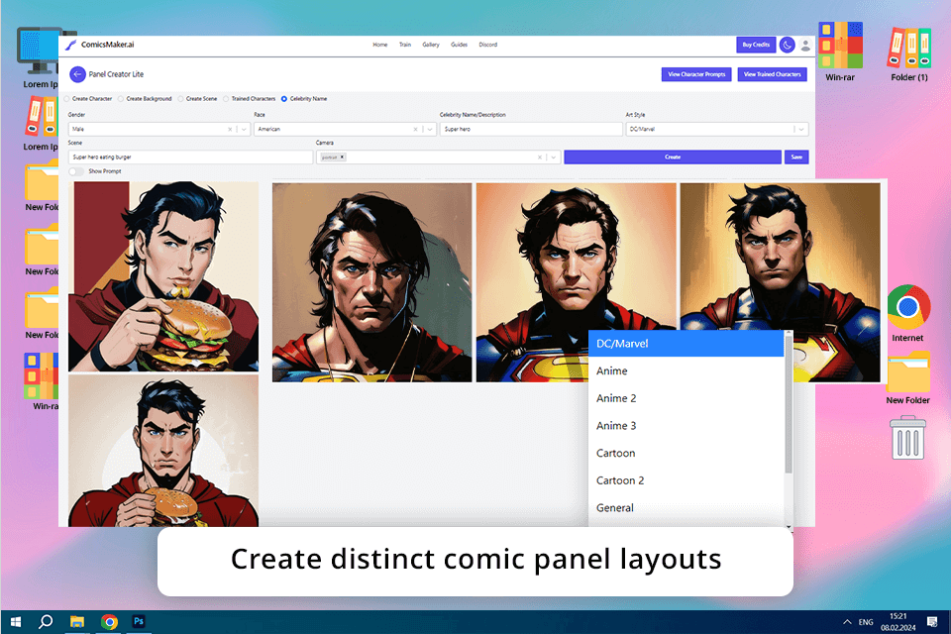The height and width of the screenshot is (634, 951).
Task: Click the Buy Credits button
Action: coord(756,45)
